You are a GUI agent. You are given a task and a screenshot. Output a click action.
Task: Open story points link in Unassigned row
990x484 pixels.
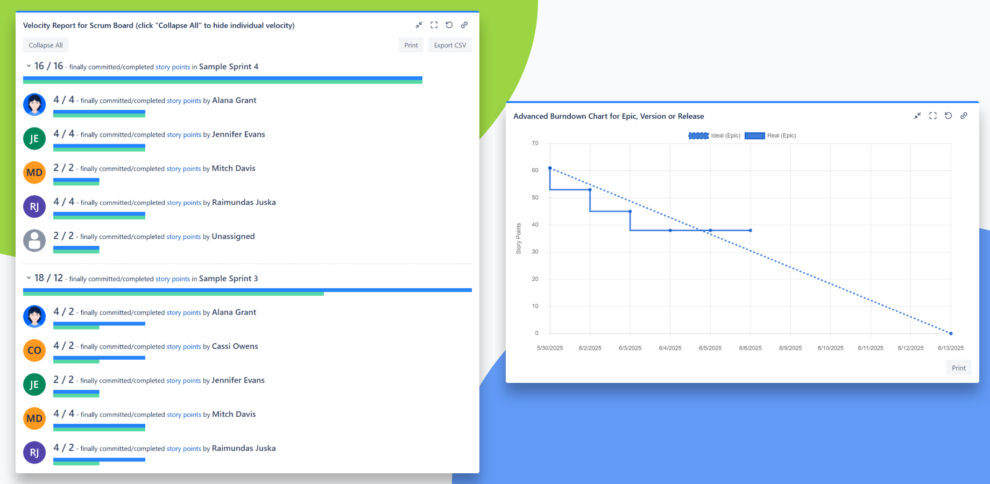pos(183,237)
